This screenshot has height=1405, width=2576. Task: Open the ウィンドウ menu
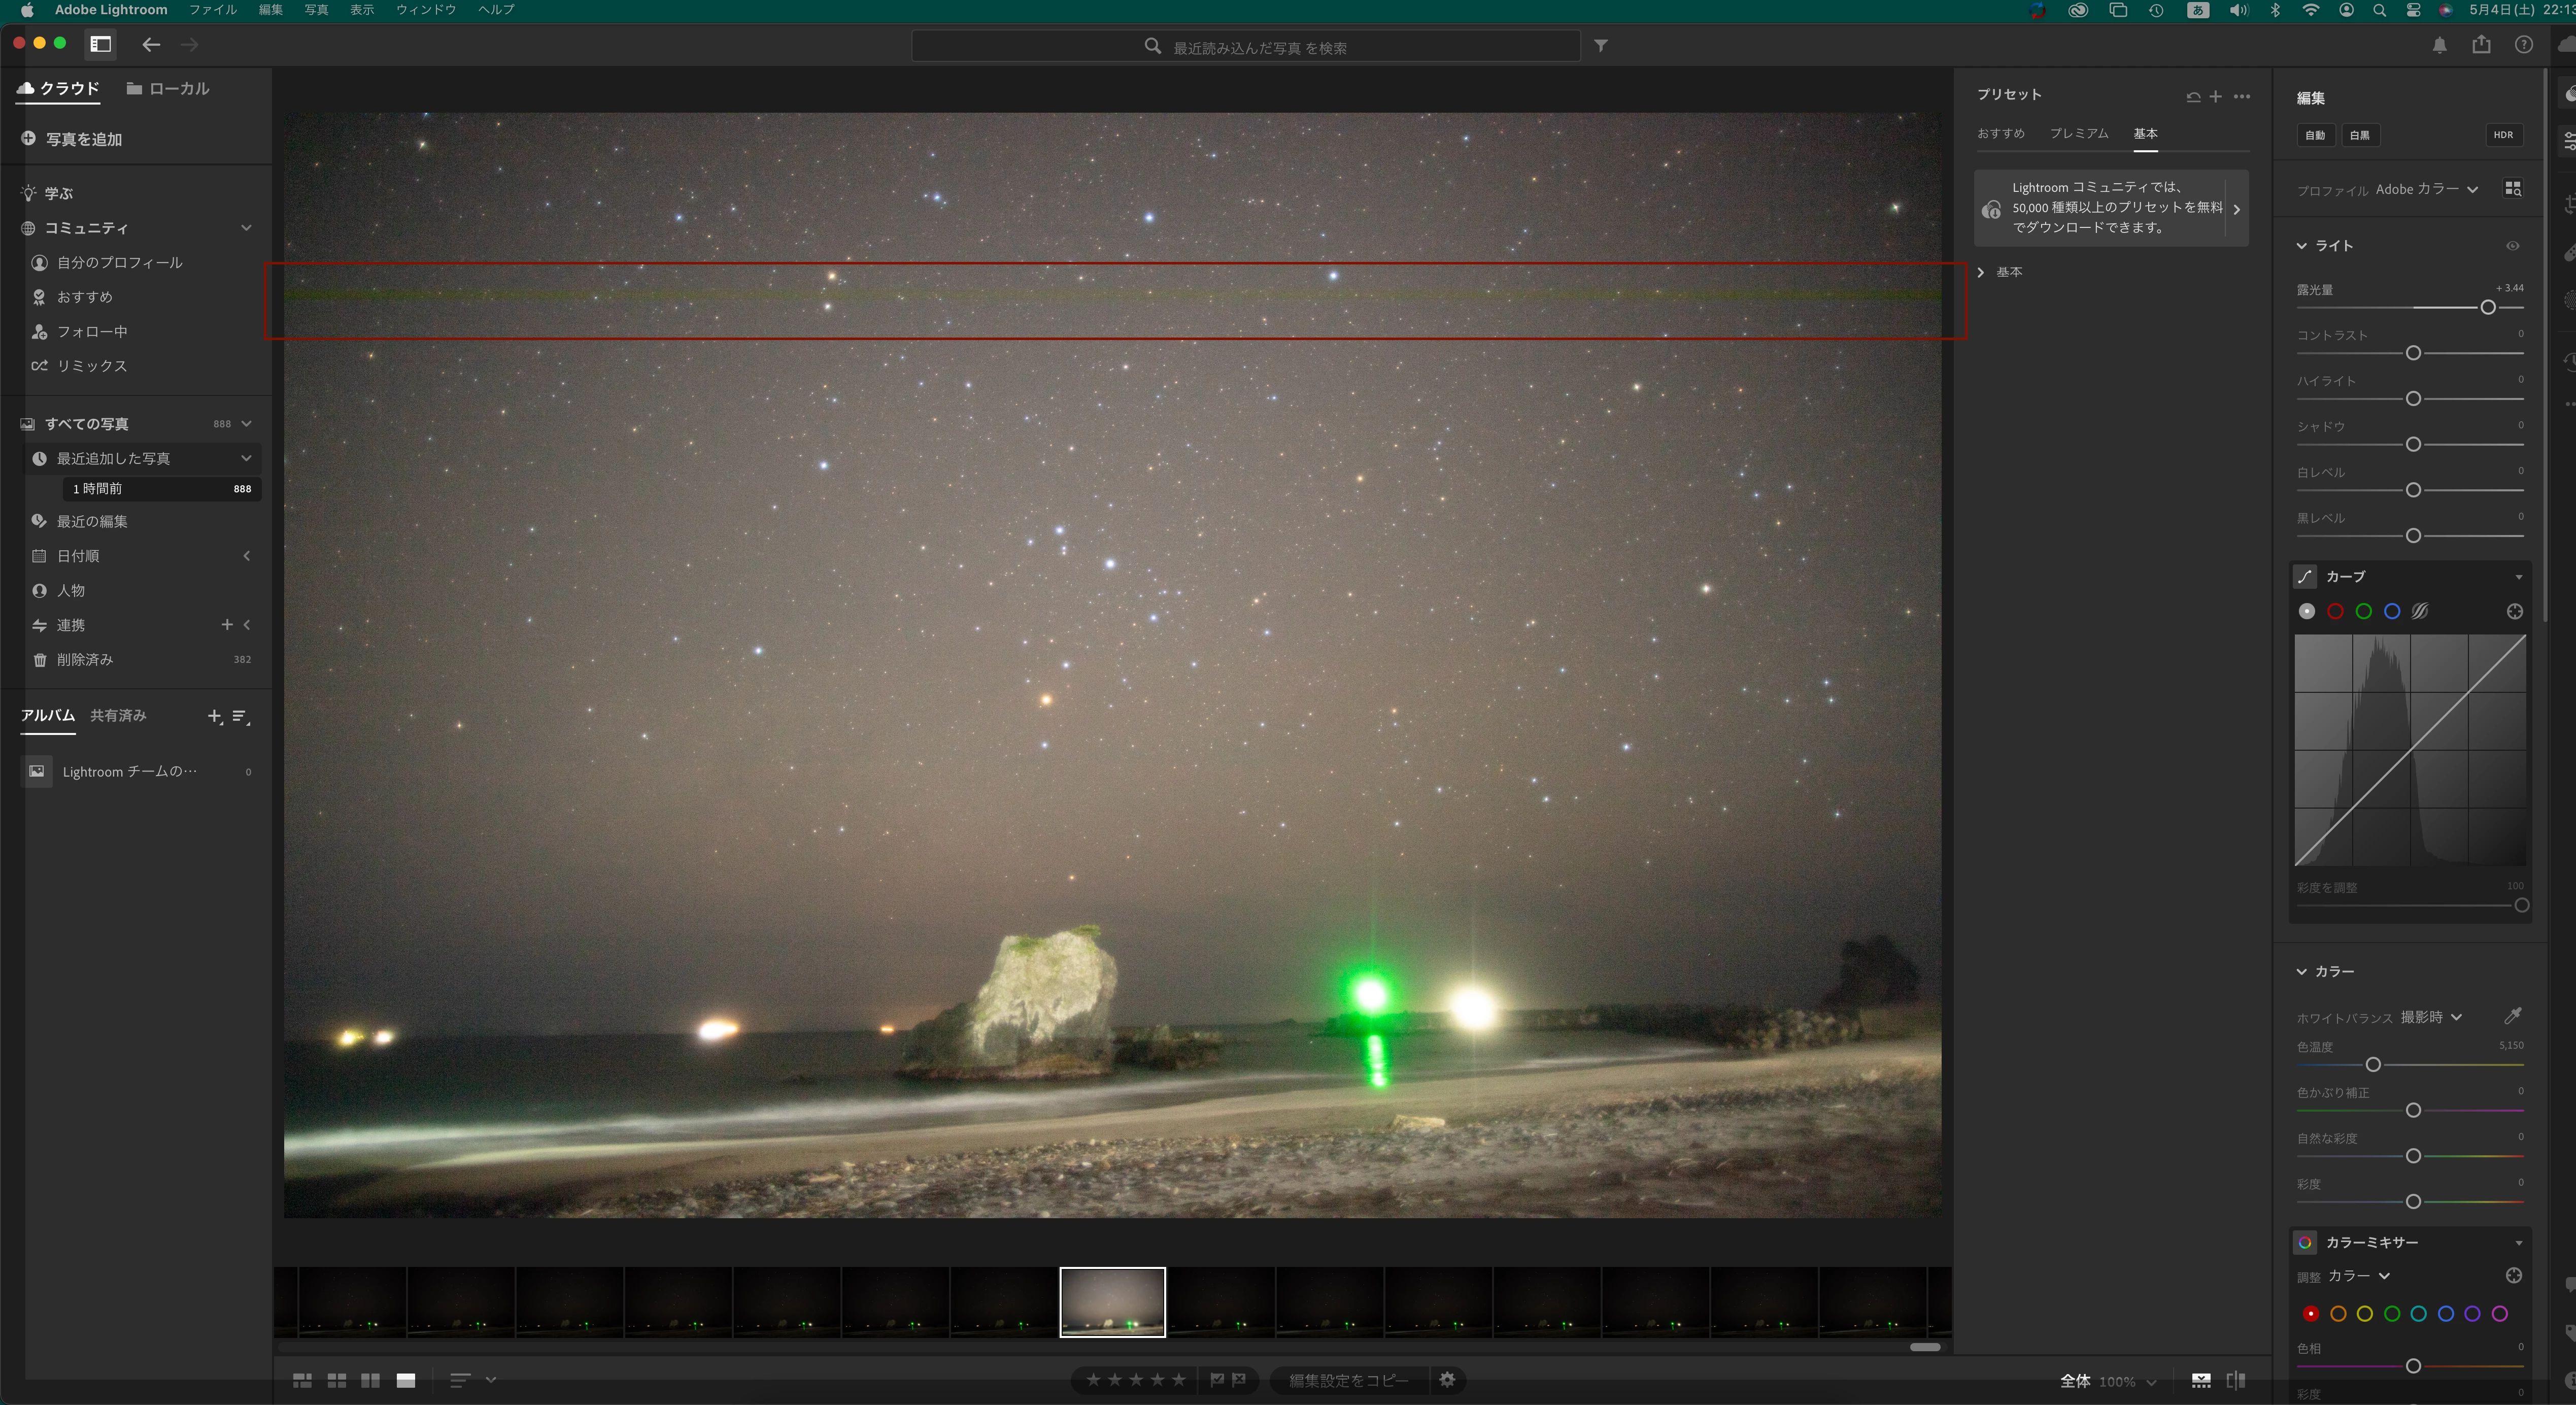426,10
